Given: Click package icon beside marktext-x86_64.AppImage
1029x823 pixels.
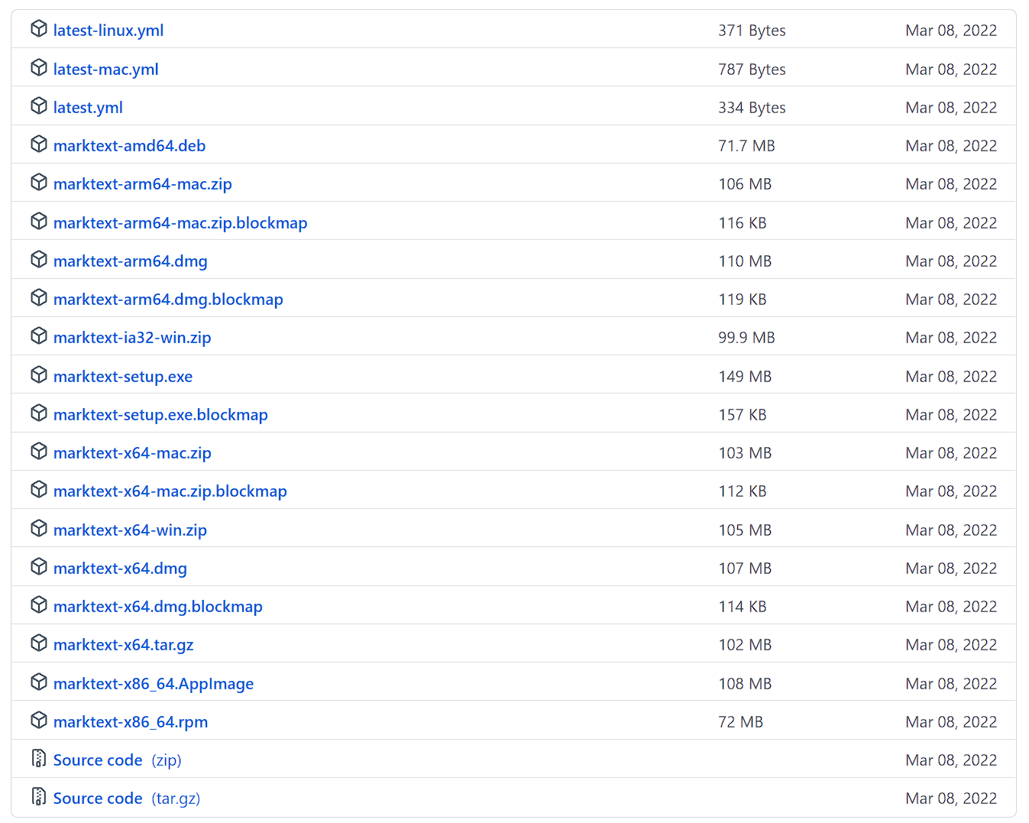Looking at the screenshot, I should [39, 682].
